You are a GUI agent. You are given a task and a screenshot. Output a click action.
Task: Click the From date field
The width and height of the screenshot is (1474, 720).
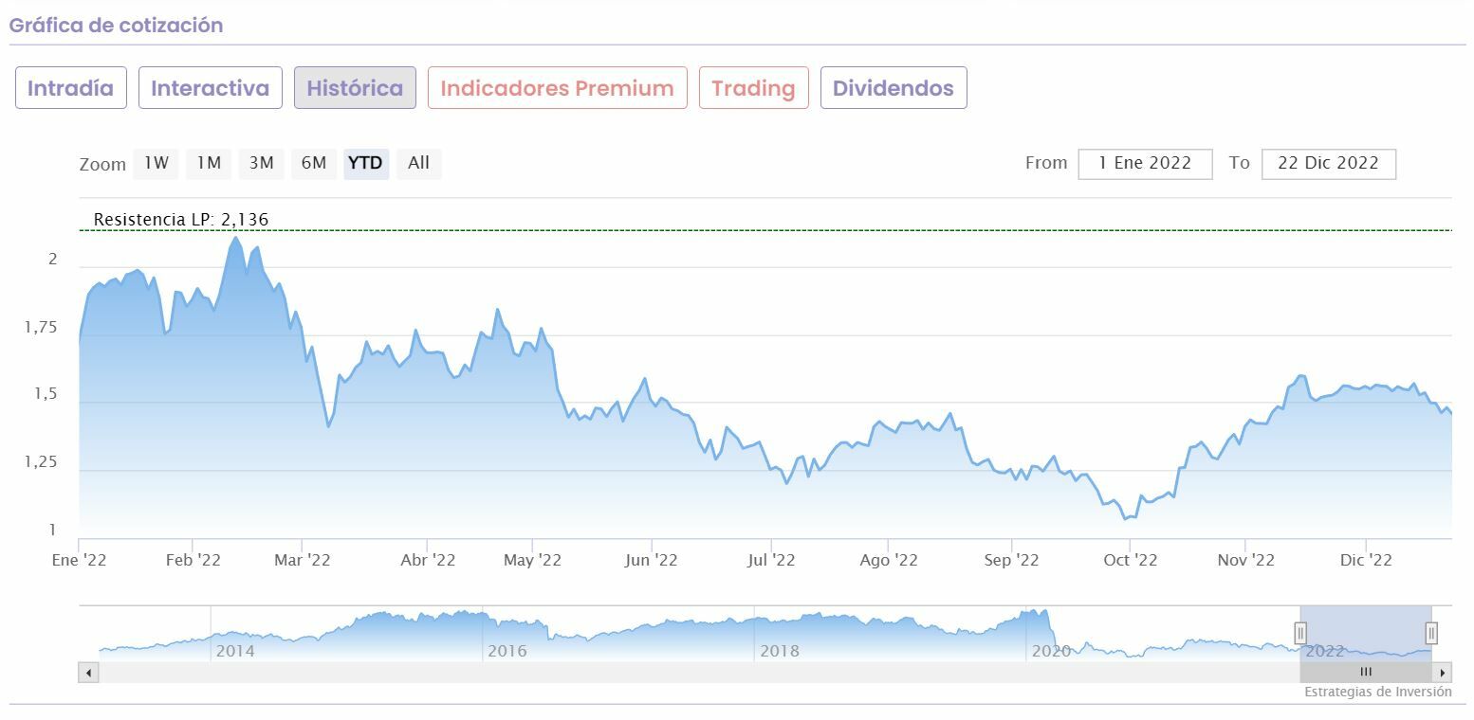pos(1145,163)
